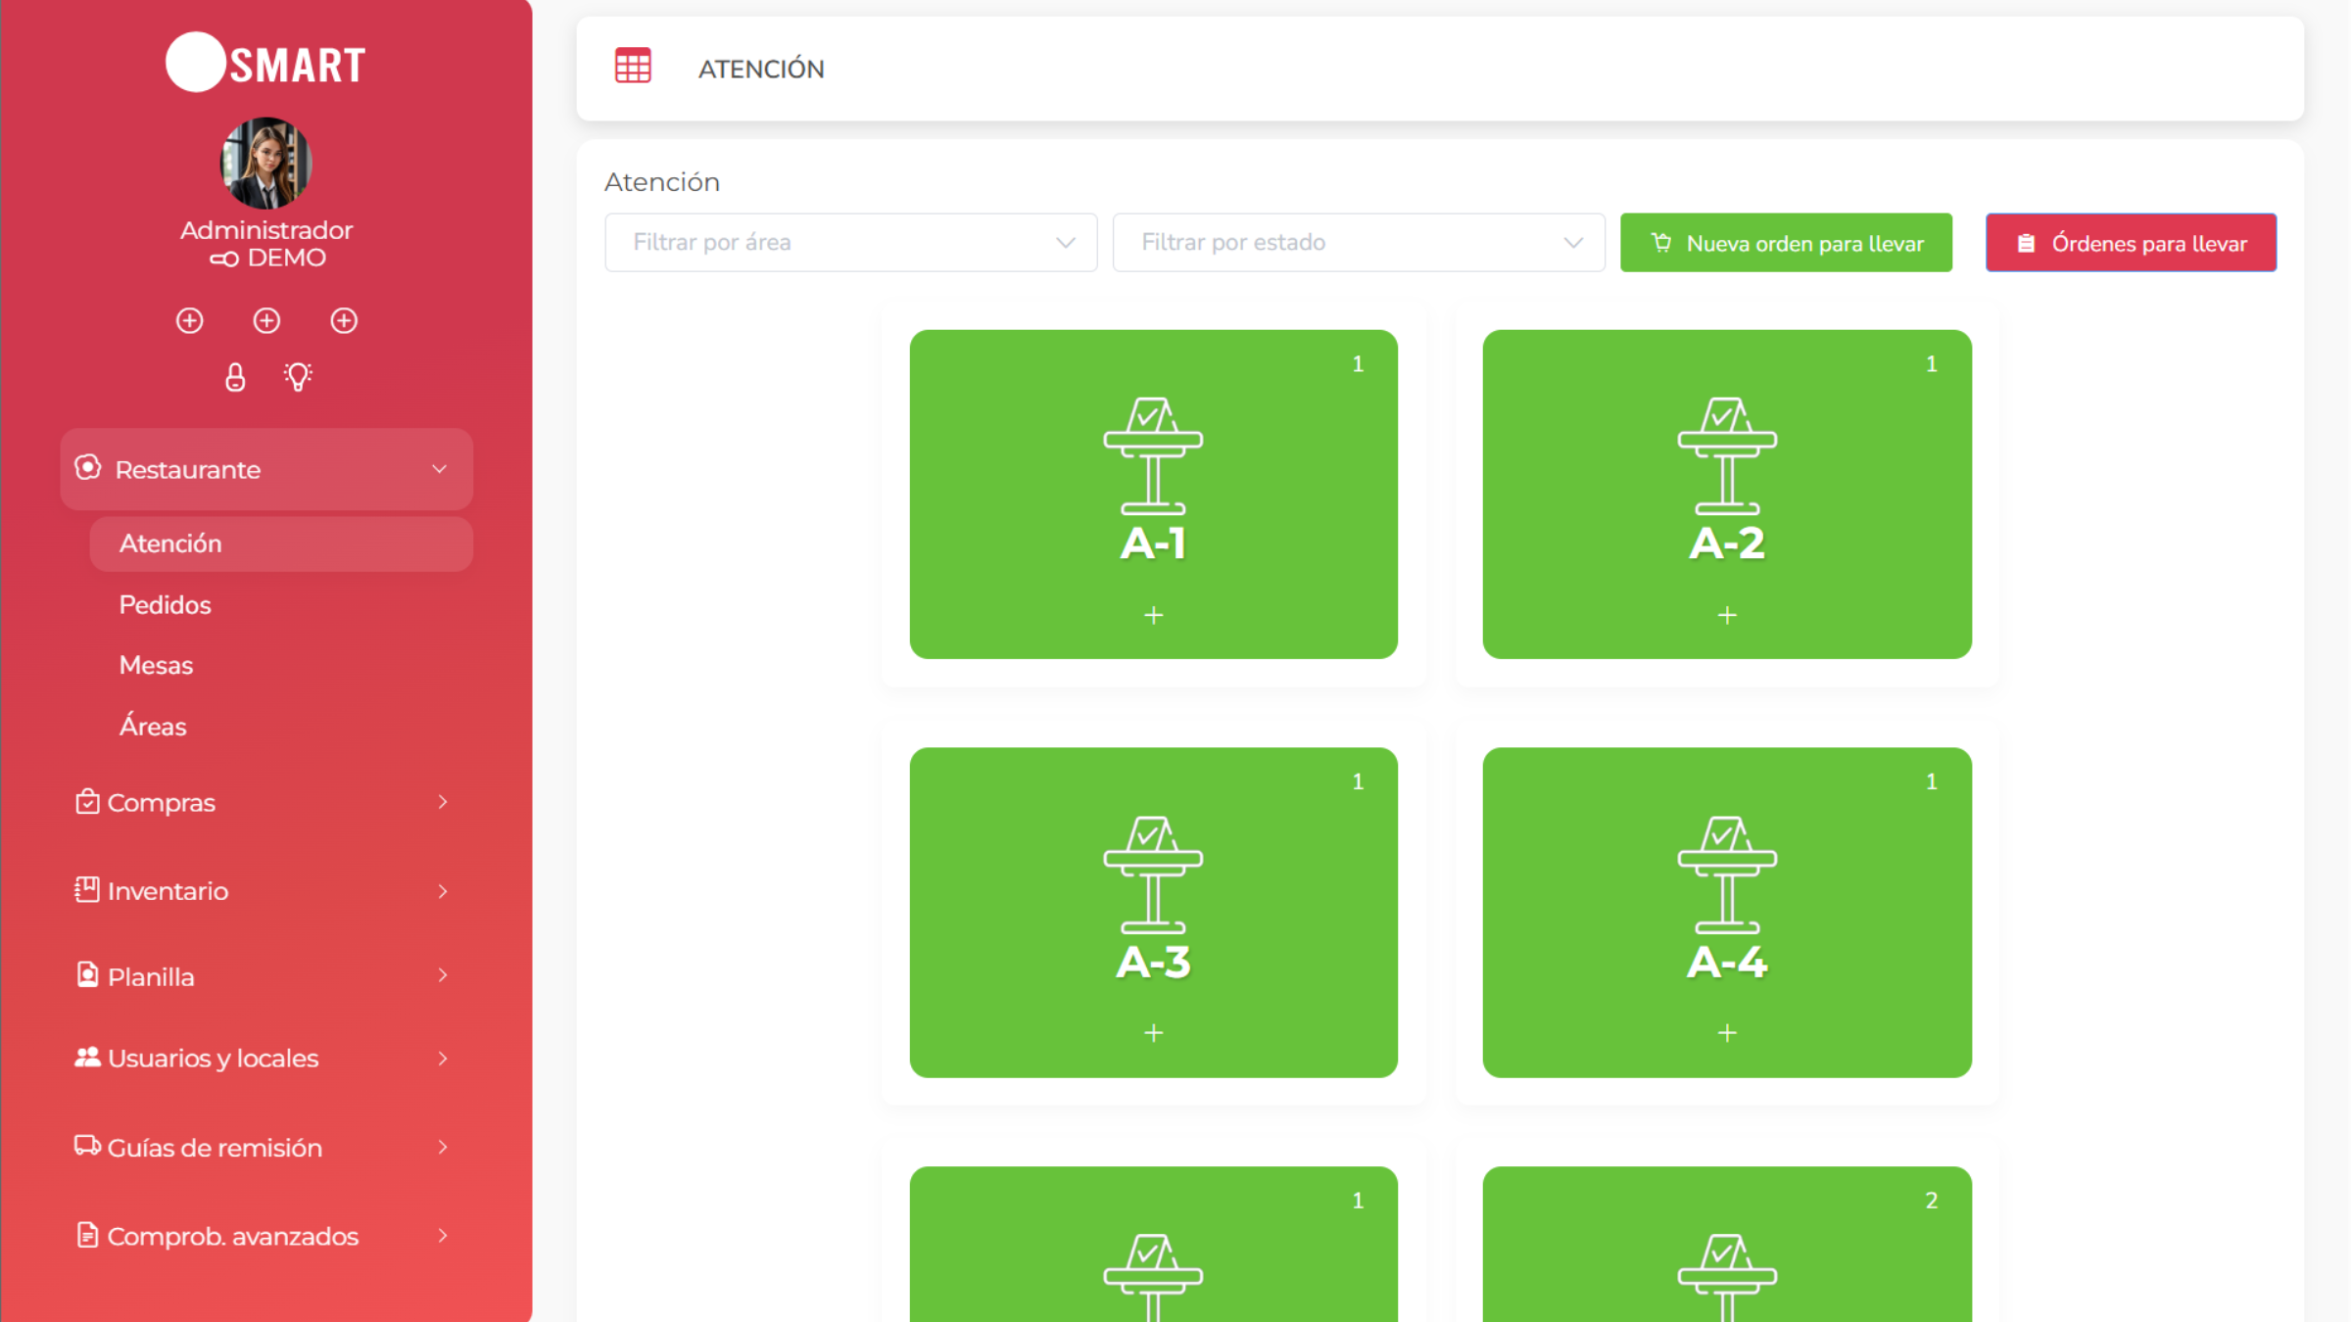Click the administrator profile avatar
Image resolution: width=2351 pixels, height=1322 pixels.
click(x=265, y=163)
